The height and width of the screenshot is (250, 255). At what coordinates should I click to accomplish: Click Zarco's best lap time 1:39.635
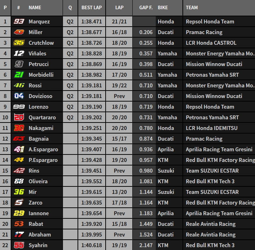(91, 203)
